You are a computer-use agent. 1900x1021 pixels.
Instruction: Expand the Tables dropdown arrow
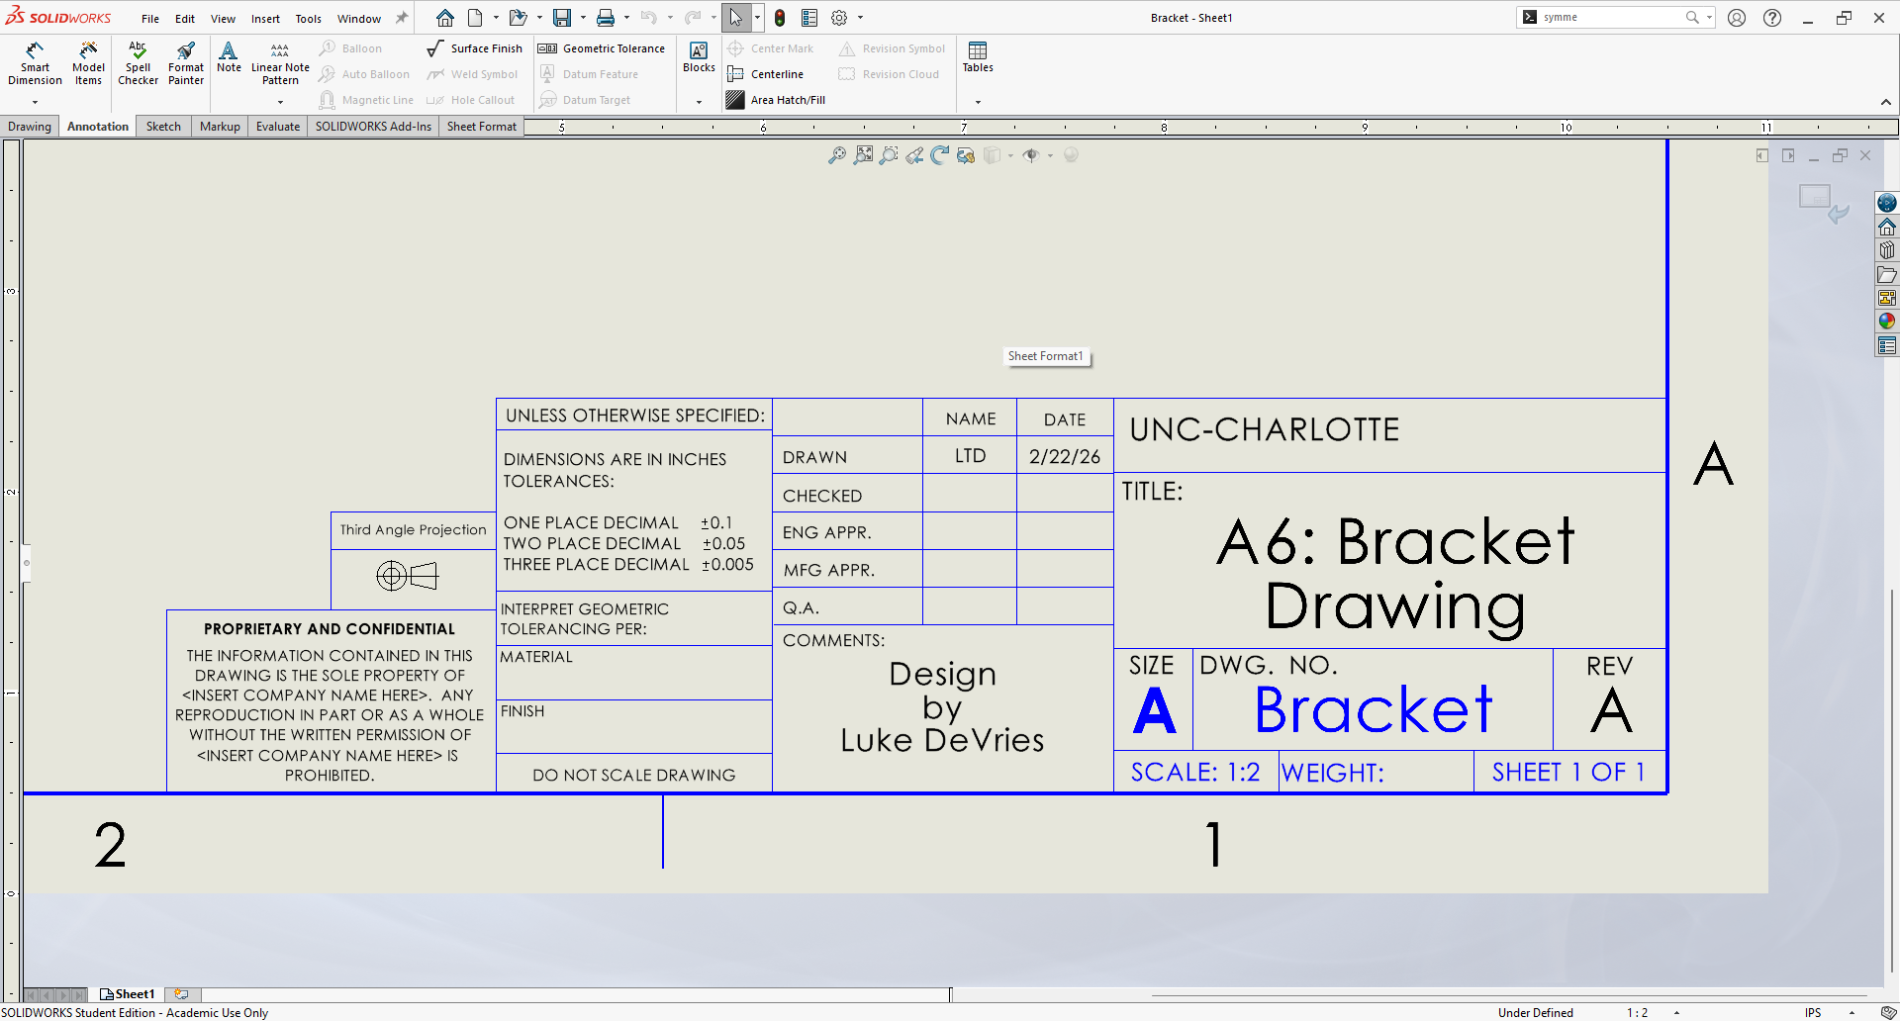tap(978, 102)
